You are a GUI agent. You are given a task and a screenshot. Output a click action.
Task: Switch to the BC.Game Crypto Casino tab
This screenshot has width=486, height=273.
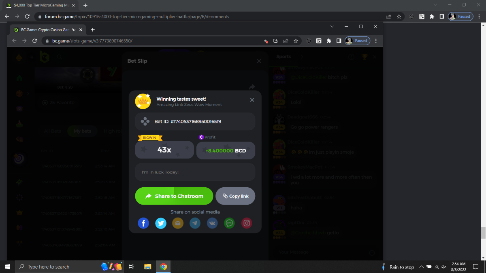tap(43, 30)
